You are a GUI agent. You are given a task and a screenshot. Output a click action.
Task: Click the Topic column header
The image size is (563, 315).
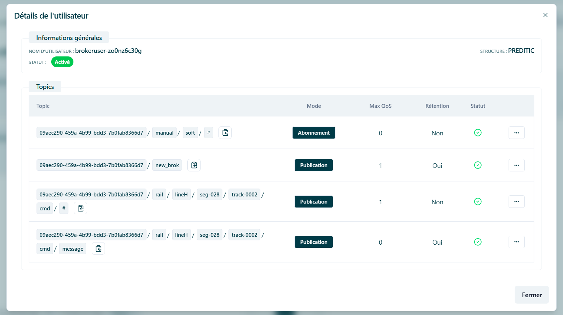click(x=43, y=106)
